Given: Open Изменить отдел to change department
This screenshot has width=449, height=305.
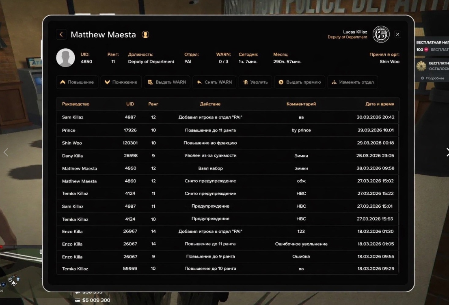Looking at the screenshot, I should (x=352, y=82).
